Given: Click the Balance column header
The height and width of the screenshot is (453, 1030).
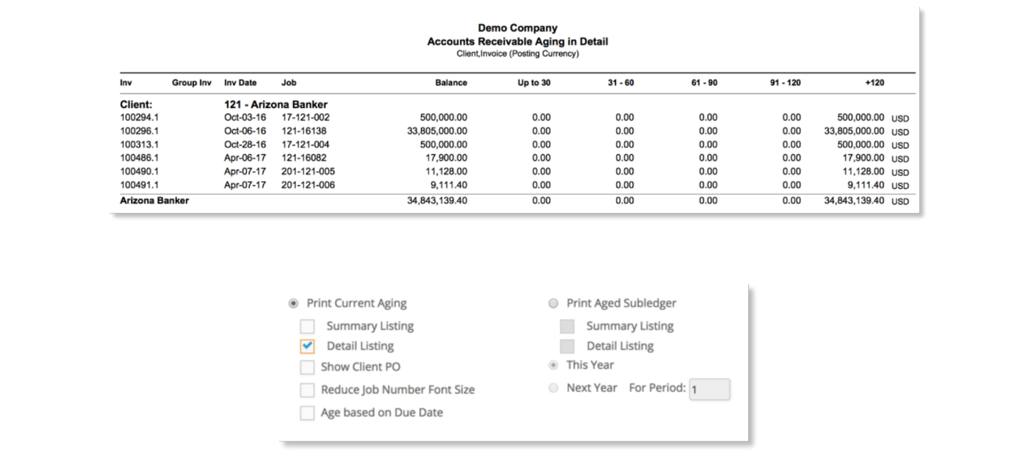Looking at the screenshot, I should point(451,83).
